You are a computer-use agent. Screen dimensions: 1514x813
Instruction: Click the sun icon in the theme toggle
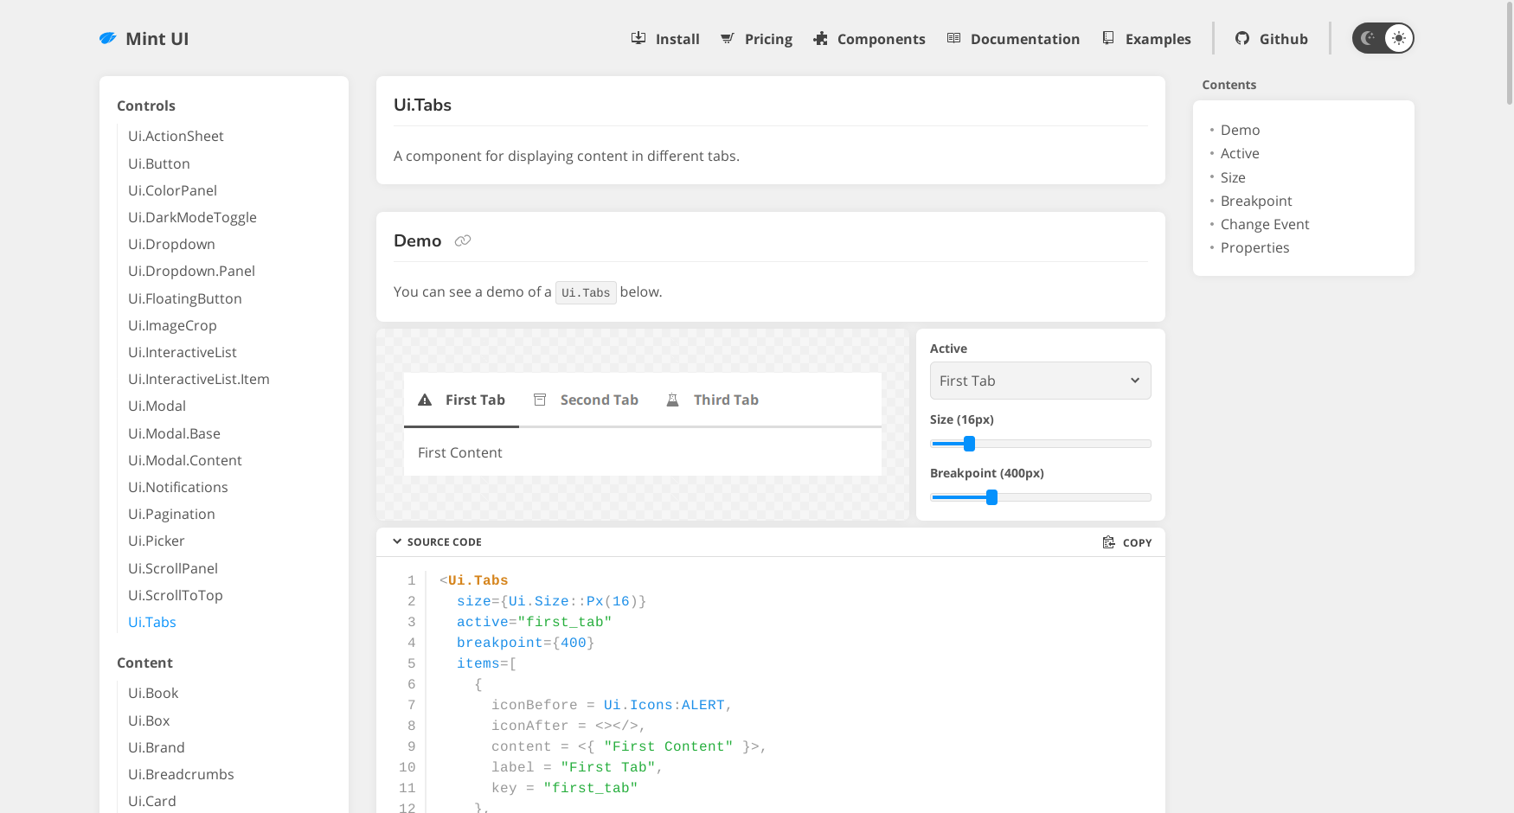click(x=1398, y=37)
